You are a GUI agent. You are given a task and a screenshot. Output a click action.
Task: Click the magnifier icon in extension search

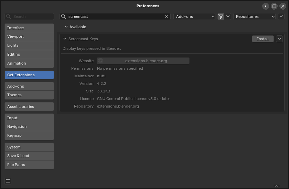pos(64,16)
